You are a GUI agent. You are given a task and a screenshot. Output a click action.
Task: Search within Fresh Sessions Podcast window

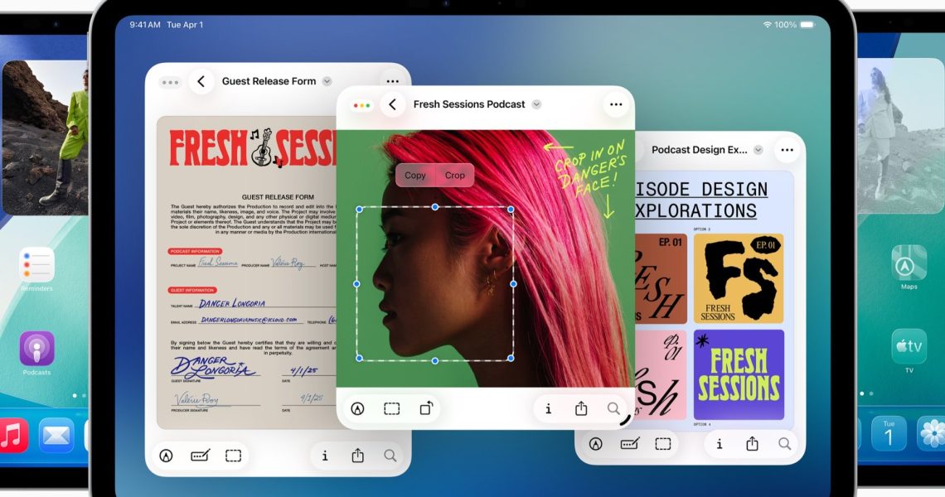613,409
